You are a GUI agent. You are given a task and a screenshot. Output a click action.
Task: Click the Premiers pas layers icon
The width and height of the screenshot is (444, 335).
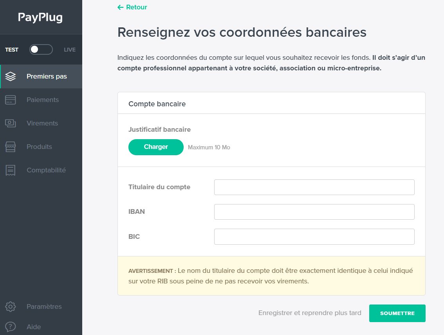pyautogui.click(x=11, y=76)
